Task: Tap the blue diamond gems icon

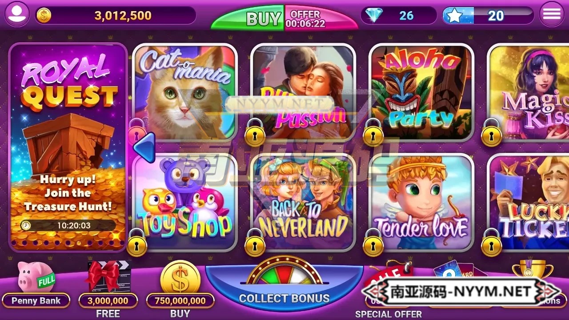Action: pos(373,16)
